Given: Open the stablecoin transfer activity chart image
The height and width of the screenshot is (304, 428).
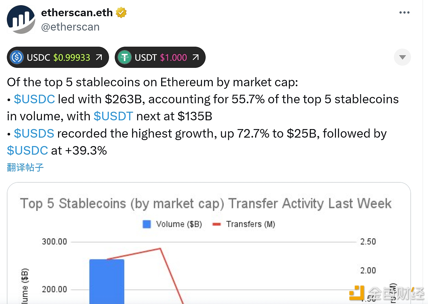Looking at the screenshot, I should tap(209, 243).
